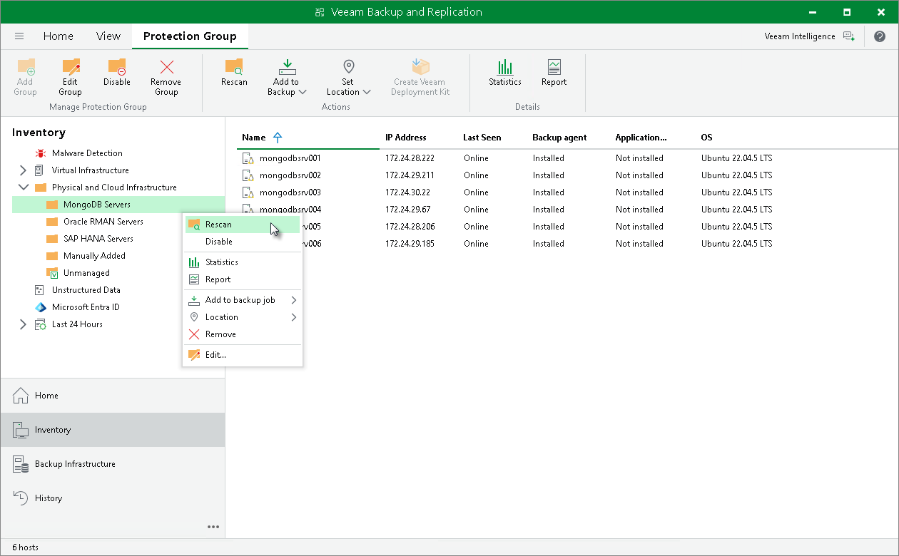
Task: Choose Disable in the context menu
Action: [243, 242]
